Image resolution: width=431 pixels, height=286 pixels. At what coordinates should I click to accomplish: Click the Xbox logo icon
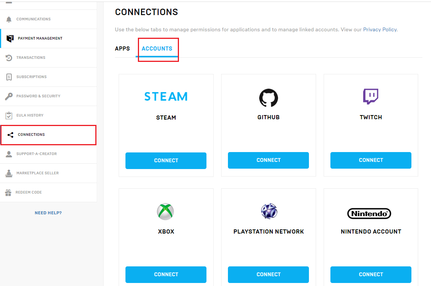(x=165, y=211)
